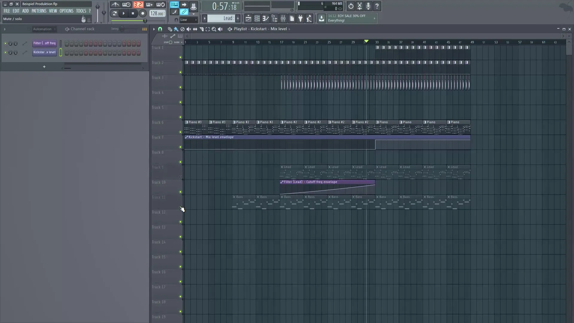
Task: Open the project picker pages icon
Action: [x=292, y=19]
